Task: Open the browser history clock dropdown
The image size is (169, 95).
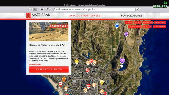Action: click(x=49, y=9)
